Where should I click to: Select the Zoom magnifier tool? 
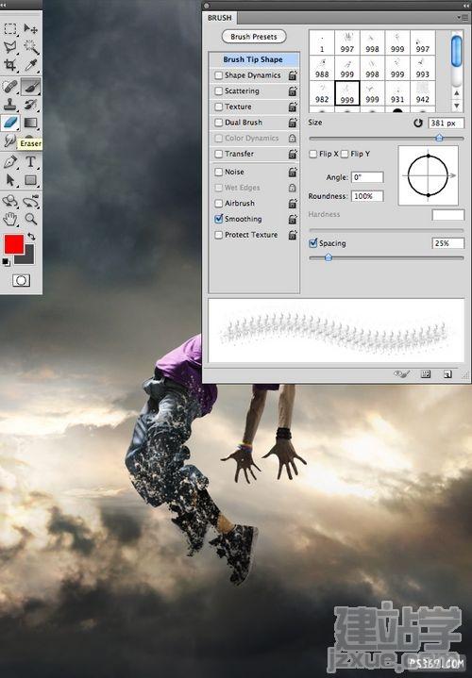[x=30, y=219]
